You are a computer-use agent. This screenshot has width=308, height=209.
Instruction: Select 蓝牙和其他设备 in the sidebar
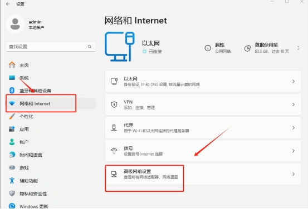coord(51,91)
